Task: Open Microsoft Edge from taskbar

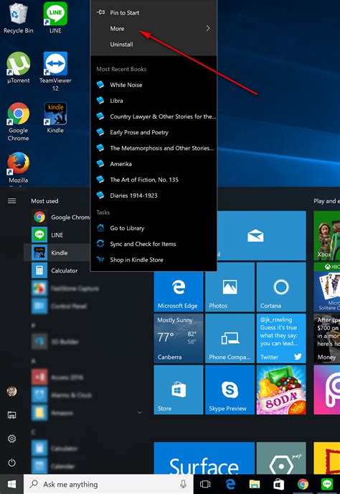Action: tap(230, 484)
